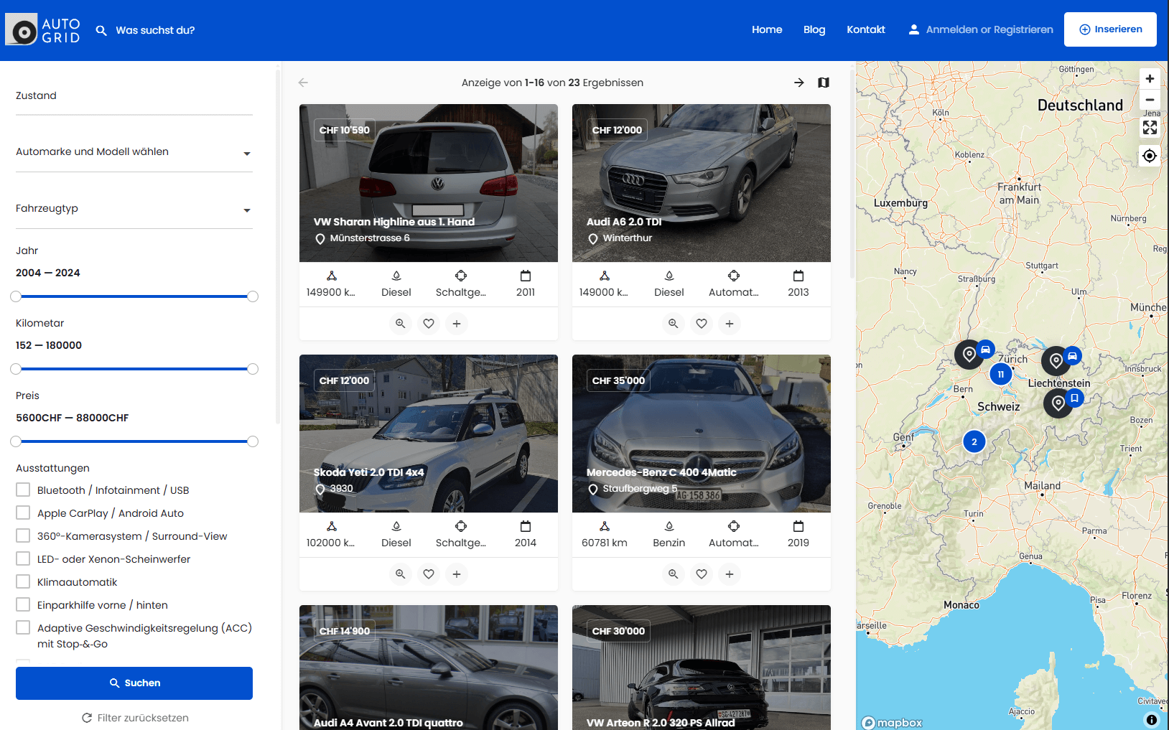Click the map cluster marker showing 2
Image resolution: width=1169 pixels, height=730 pixels.
point(974,441)
